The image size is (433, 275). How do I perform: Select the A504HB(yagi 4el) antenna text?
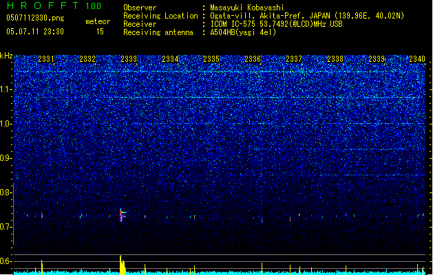pos(243,32)
